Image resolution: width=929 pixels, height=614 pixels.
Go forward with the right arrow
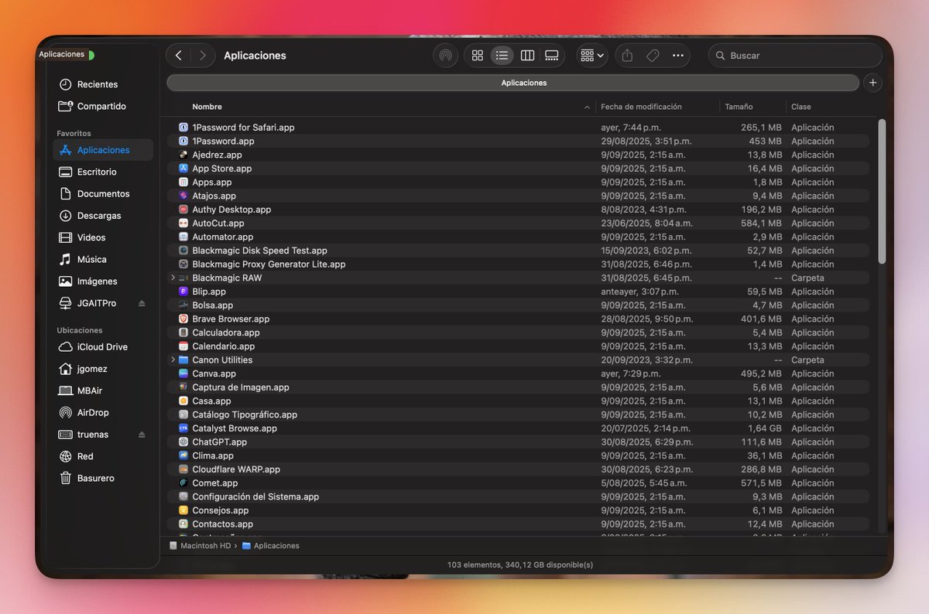[x=203, y=56]
